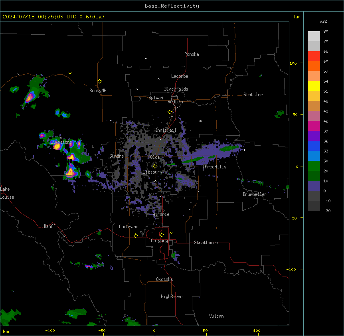Screen dimensions: 344x336
Task: Click the Blackfalds city label
Action: point(176,89)
